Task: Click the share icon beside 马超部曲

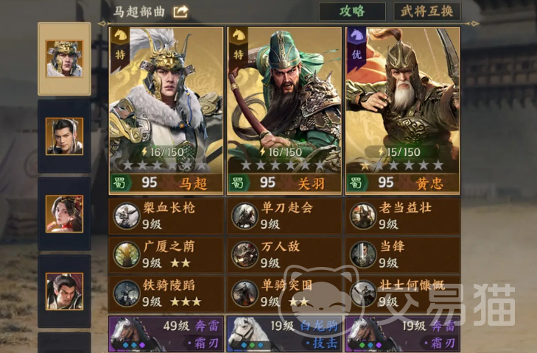Action: point(180,12)
